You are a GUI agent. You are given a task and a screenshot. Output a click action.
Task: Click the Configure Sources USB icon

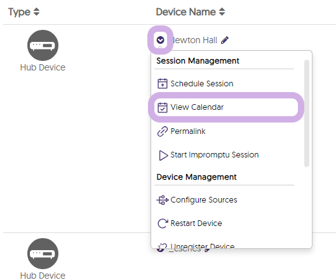click(163, 200)
